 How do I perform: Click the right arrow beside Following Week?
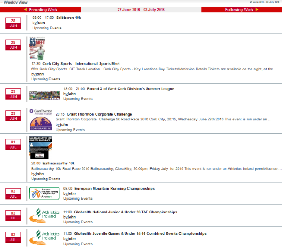[x=256, y=9]
